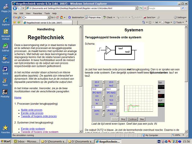Open the Paint desktop icon
Viewport: 192px width, 144px height.
[x=5, y=82]
